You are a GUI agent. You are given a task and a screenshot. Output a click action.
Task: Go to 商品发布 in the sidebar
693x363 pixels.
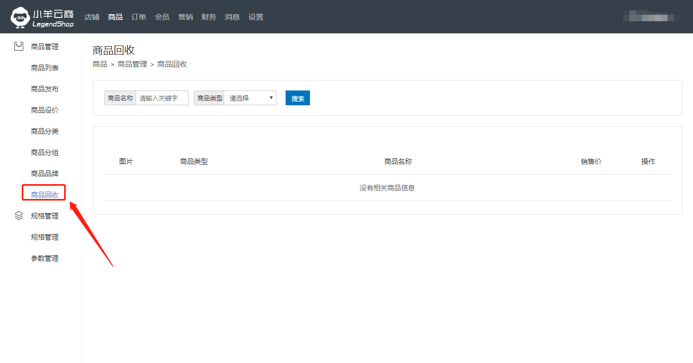[x=45, y=89]
